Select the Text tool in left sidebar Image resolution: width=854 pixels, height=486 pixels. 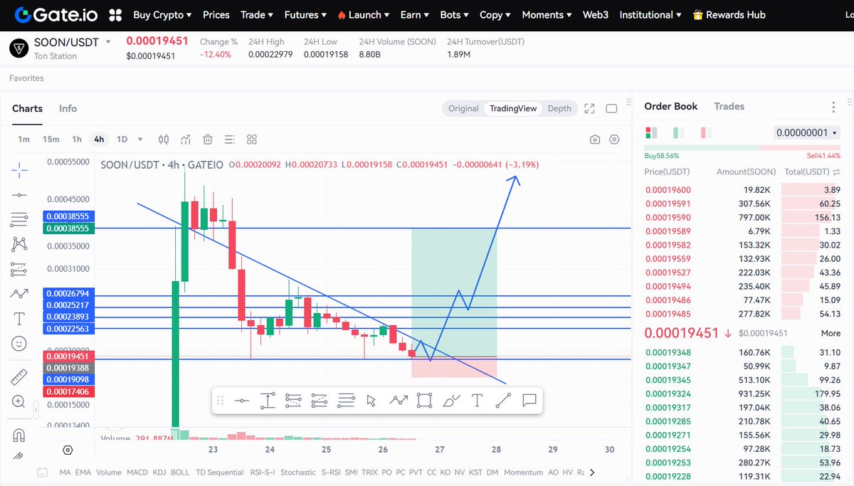coord(19,318)
